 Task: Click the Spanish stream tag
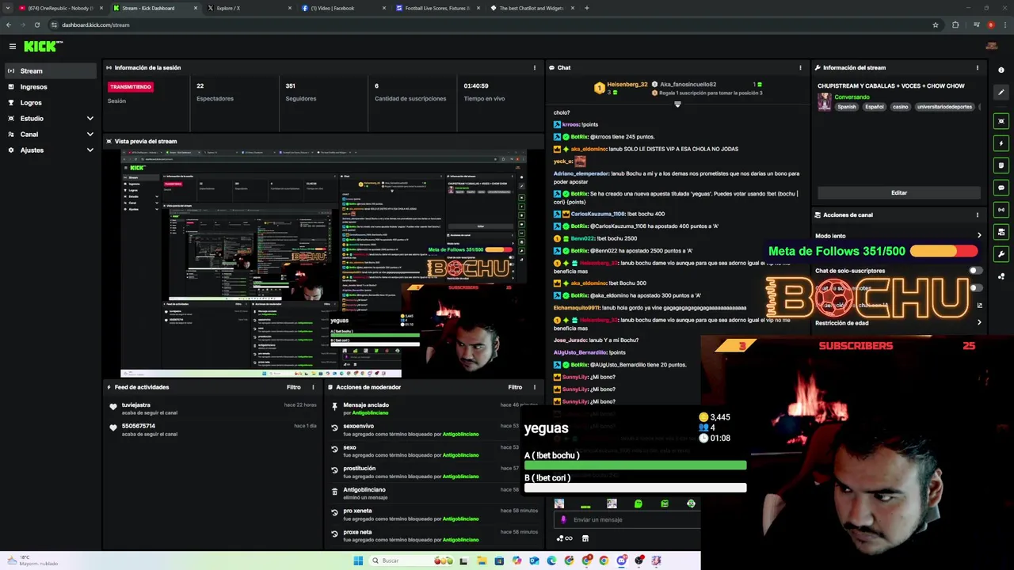[847, 107]
